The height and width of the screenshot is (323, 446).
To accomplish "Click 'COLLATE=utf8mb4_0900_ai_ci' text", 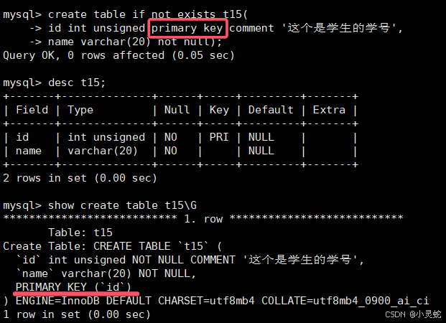I will (345, 301).
